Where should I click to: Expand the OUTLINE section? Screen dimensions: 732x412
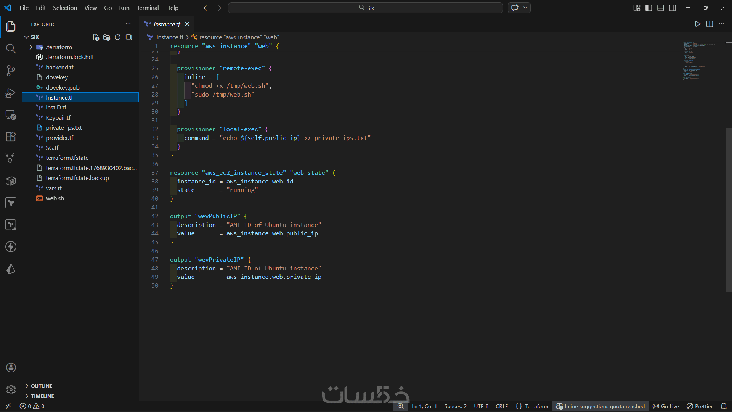(x=42, y=386)
